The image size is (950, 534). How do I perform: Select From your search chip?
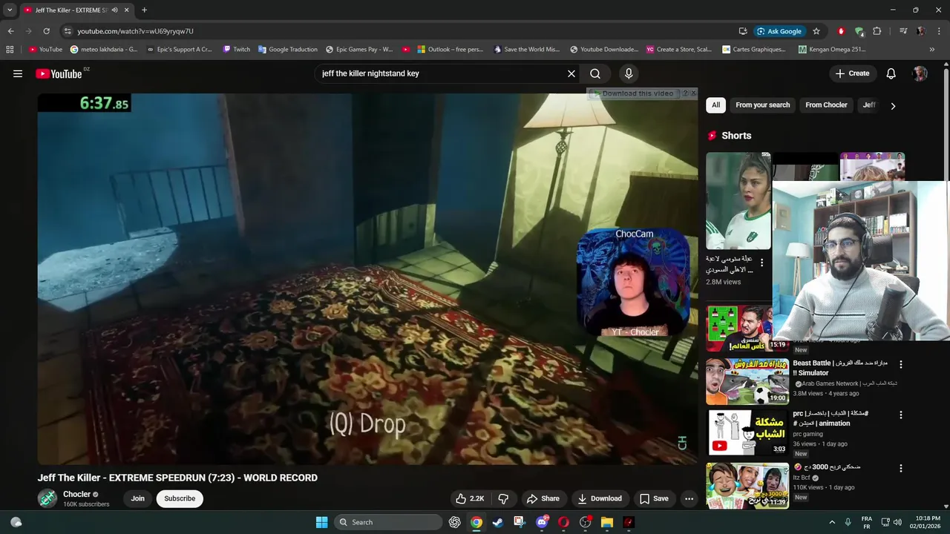tap(762, 105)
